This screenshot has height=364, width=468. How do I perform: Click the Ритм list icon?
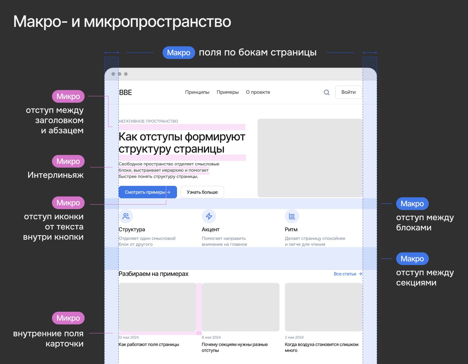click(292, 216)
